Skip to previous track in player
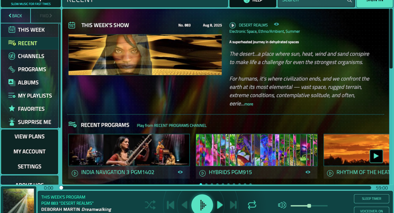394x213 pixels. pos(171,205)
